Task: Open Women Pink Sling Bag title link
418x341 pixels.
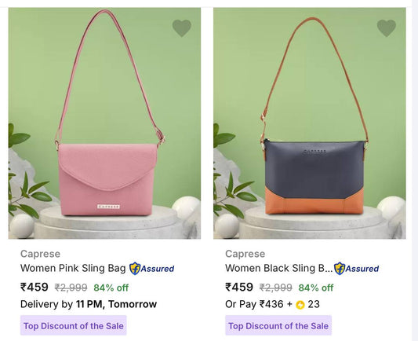Action: coord(73,268)
